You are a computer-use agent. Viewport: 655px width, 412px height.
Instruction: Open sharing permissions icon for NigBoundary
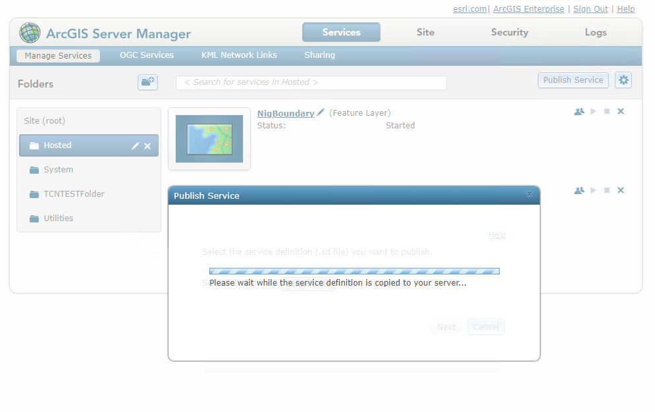point(579,111)
